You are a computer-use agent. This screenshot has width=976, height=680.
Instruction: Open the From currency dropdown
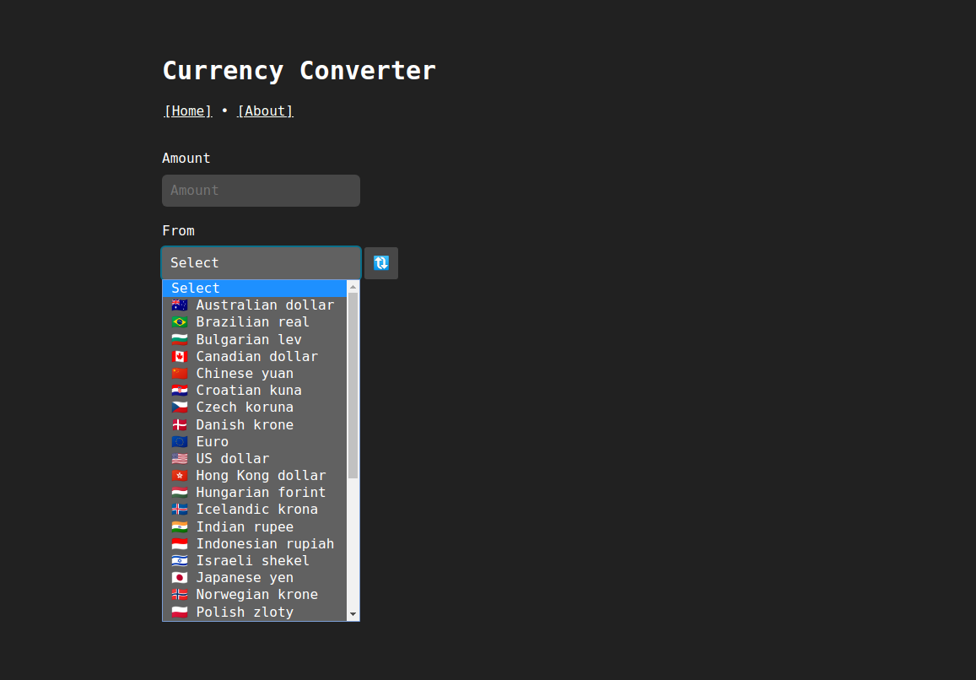(x=261, y=262)
